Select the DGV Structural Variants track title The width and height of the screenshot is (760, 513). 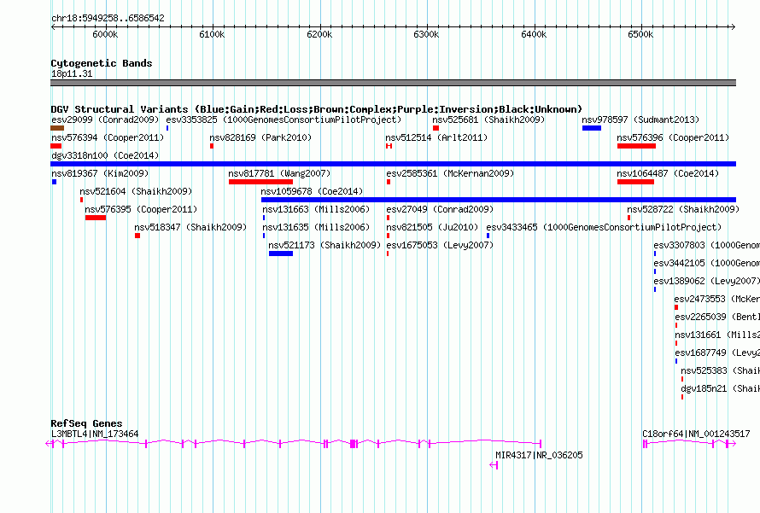pos(316,109)
